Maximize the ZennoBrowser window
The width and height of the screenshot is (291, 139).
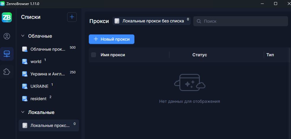point(276,4)
